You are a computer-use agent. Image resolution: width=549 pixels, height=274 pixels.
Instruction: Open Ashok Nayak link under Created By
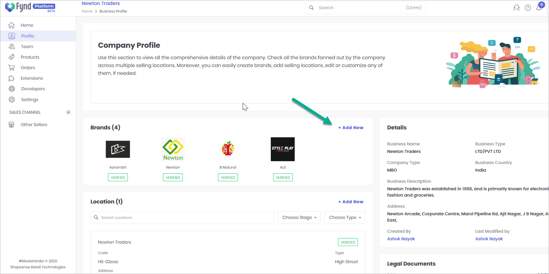coord(401,239)
